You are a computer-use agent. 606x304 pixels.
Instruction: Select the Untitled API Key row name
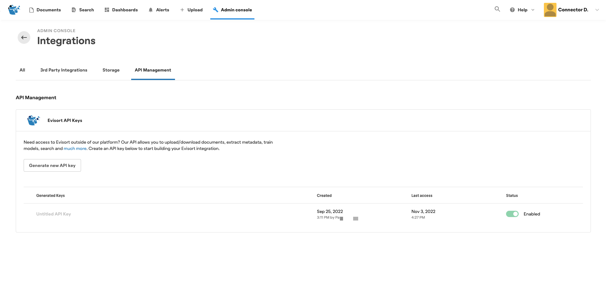54,214
